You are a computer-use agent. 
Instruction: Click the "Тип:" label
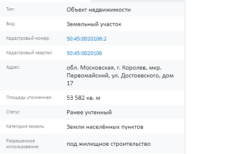(10, 9)
